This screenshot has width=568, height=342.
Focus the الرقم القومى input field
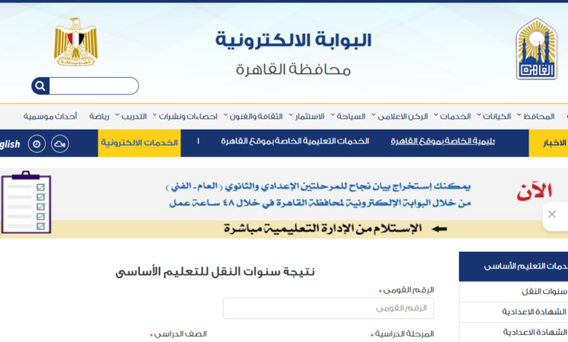(x=328, y=309)
